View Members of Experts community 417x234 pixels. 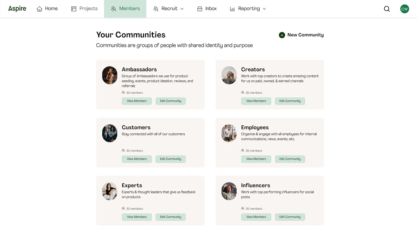pyautogui.click(x=137, y=217)
